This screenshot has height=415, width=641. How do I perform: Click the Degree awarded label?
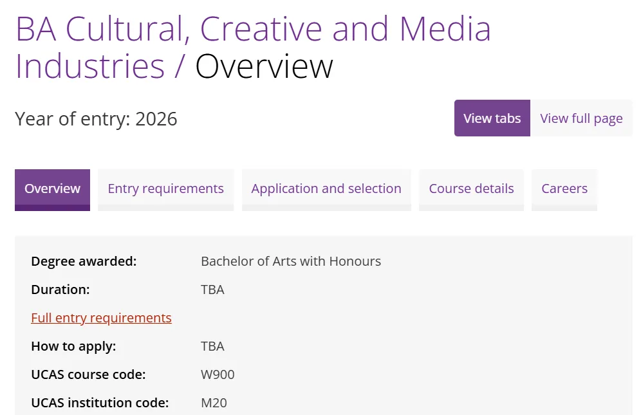pyautogui.click(x=84, y=261)
